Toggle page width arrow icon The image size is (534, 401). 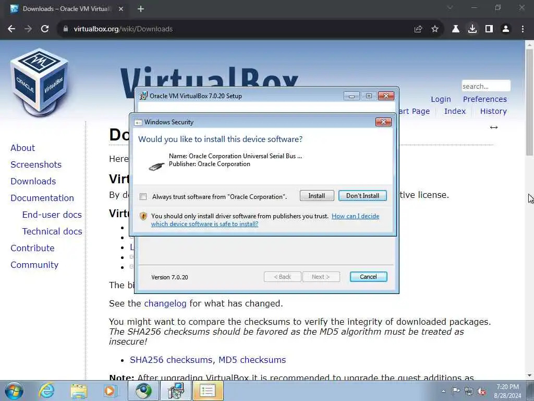pyautogui.click(x=493, y=127)
